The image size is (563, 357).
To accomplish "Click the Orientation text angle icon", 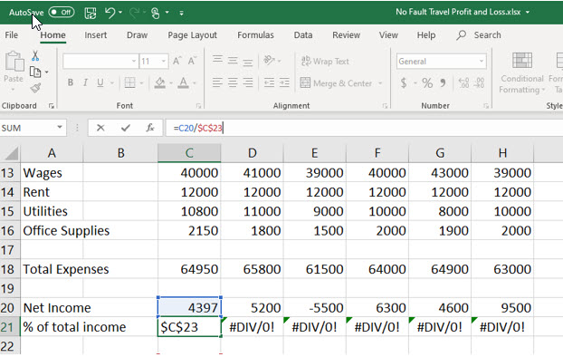I will coord(269,60).
